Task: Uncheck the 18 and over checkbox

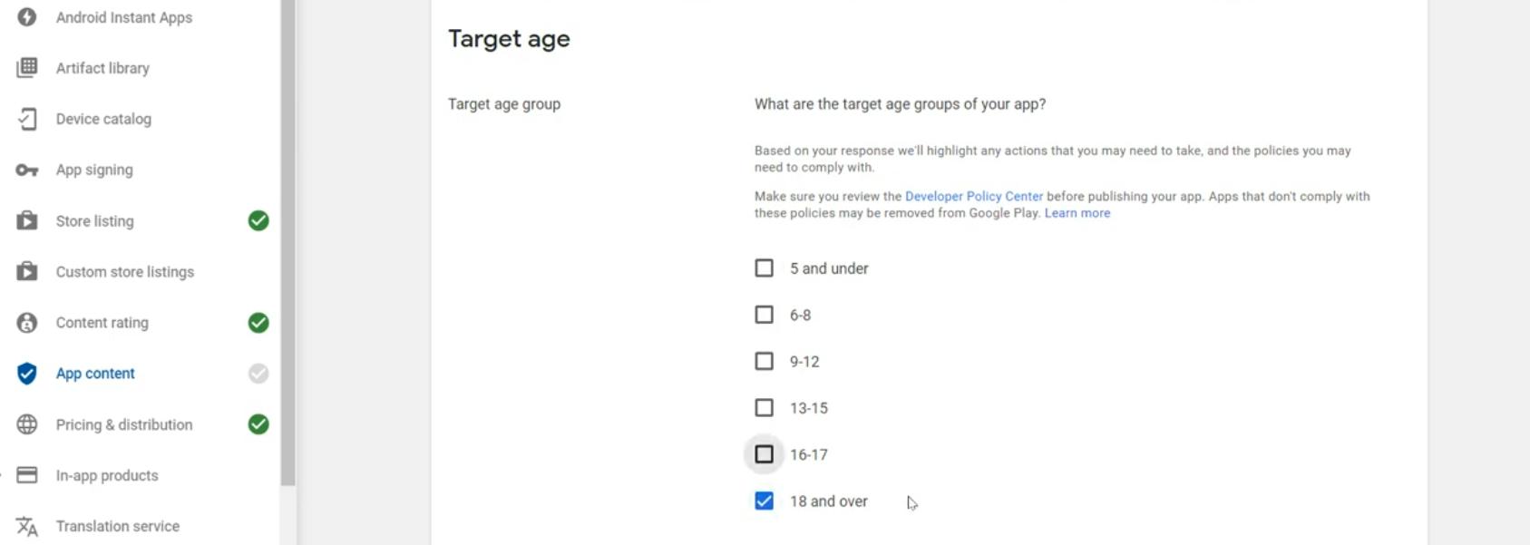Action: (765, 501)
